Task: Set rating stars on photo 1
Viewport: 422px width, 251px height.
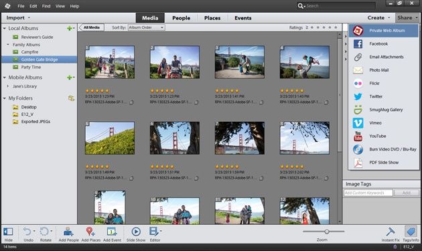Action: point(97,91)
